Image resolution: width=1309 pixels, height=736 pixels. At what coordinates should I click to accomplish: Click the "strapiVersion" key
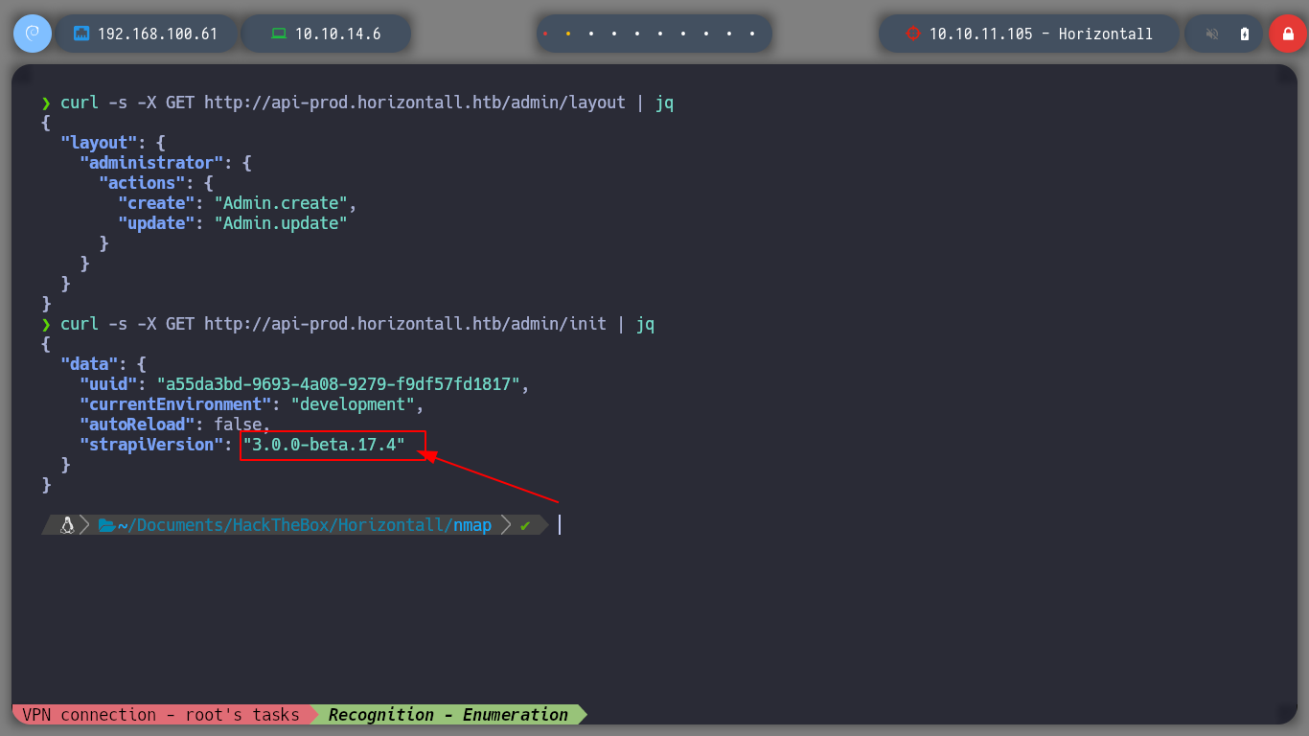coord(151,445)
